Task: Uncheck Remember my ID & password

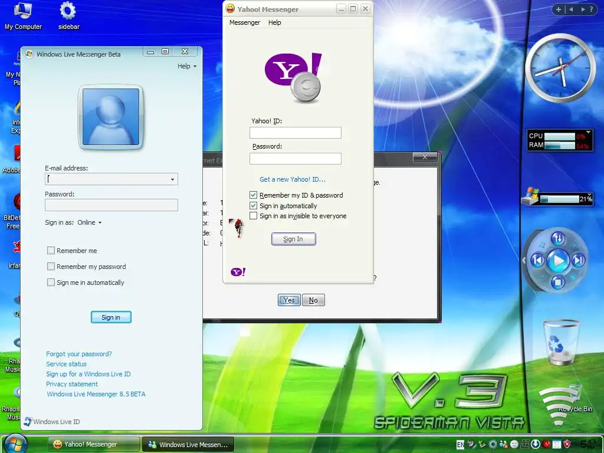Action: (253, 195)
